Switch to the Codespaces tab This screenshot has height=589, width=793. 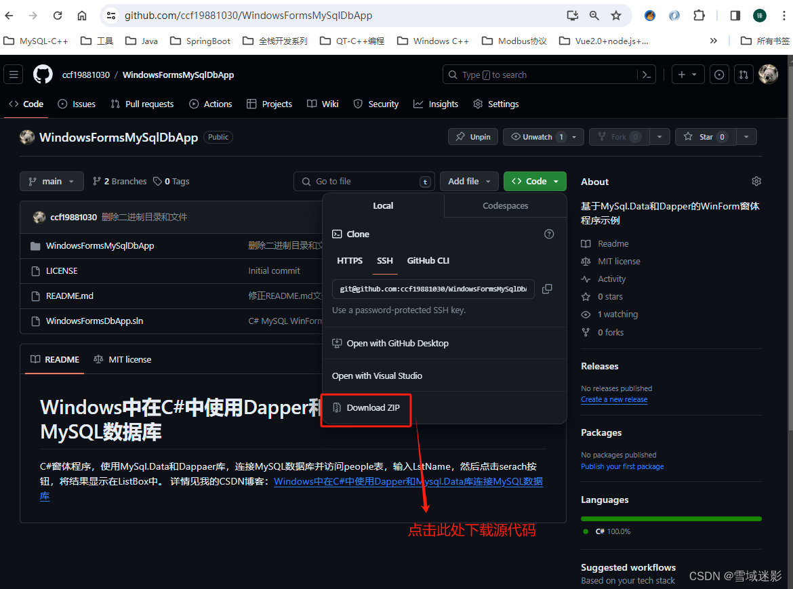pyautogui.click(x=505, y=205)
